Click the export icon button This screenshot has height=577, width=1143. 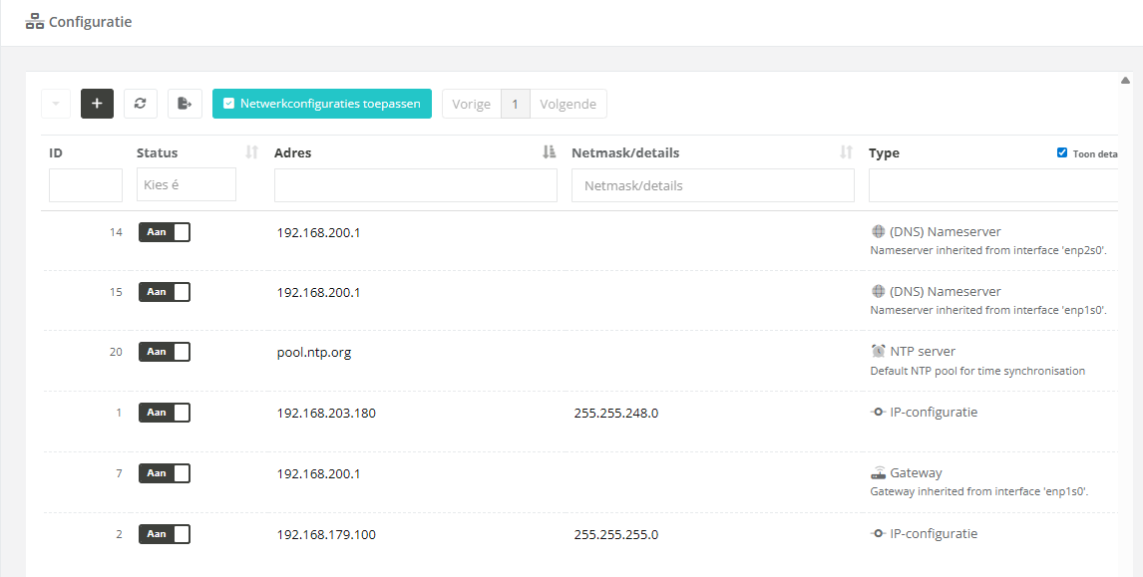(185, 104)
